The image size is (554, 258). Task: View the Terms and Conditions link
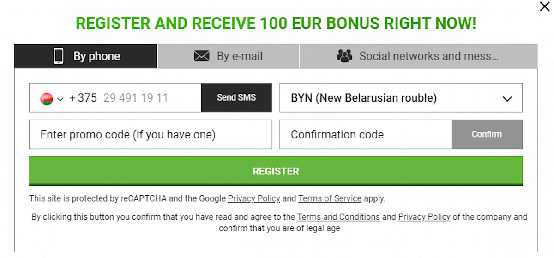click(x=338, y=217)
